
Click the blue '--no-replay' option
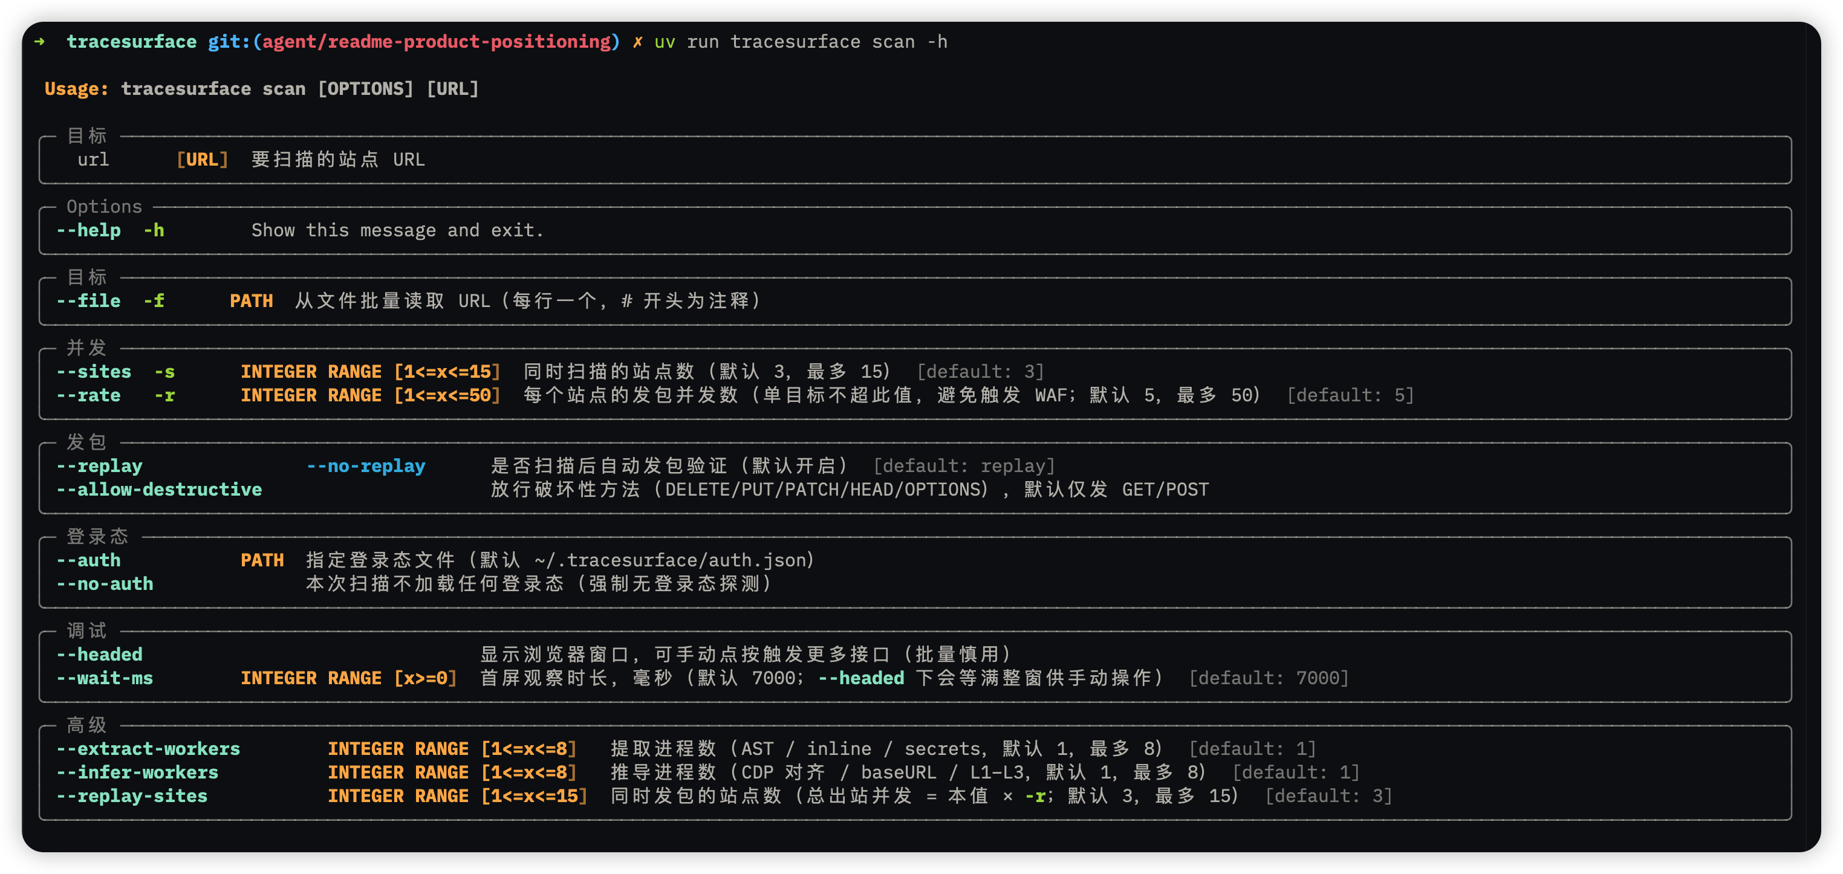tap(366, 467)
